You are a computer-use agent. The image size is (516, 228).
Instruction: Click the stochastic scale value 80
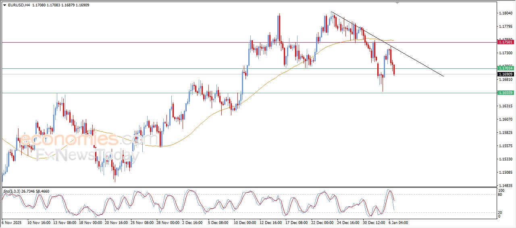click(501, 195)
